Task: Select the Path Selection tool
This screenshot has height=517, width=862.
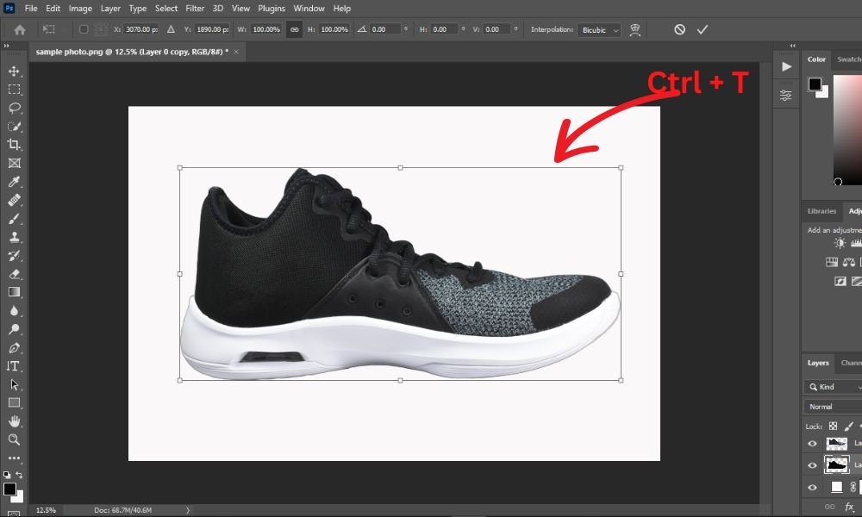Action: click(x=14, y=384)
